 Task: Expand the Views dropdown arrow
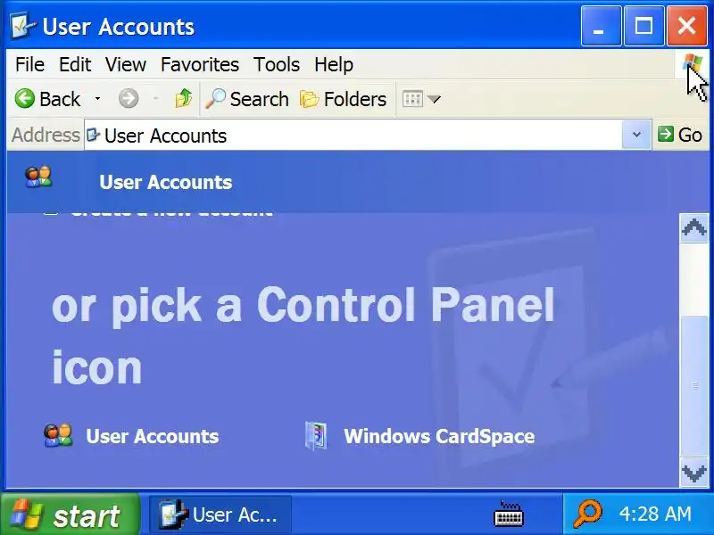pyautogui.click(x=435, y=99)
